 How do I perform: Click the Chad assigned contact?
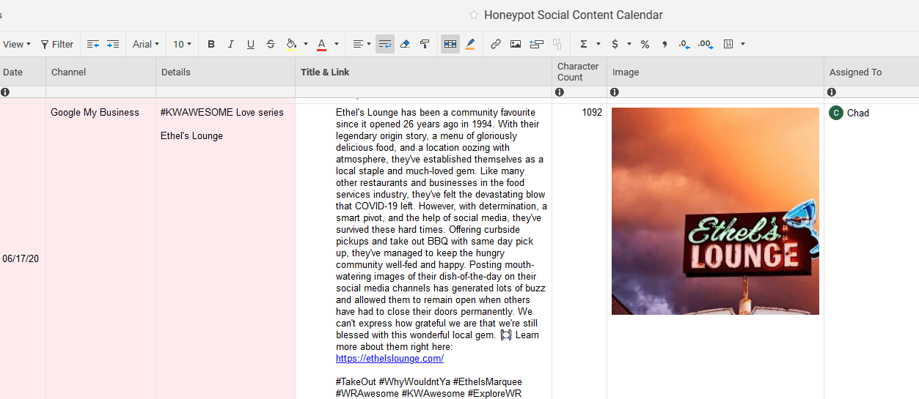(849, 113)
